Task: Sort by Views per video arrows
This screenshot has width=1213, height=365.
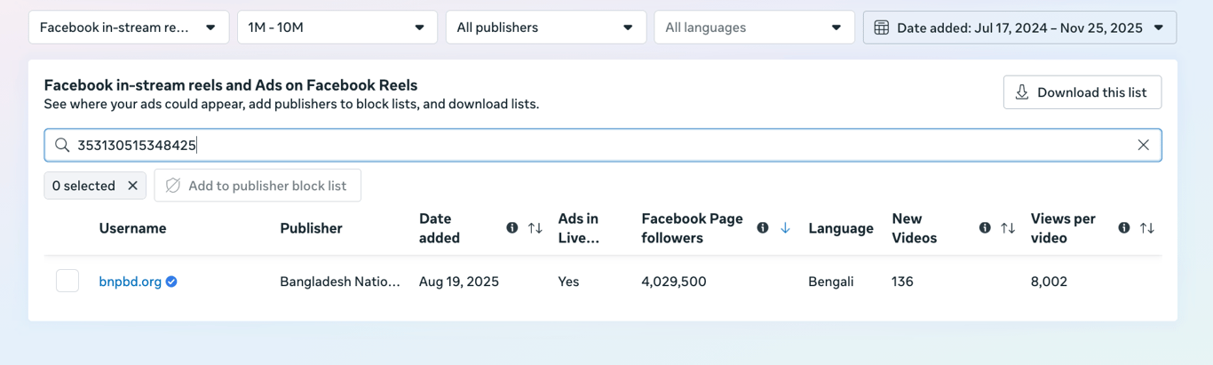Action: [x=1147, y=228]
